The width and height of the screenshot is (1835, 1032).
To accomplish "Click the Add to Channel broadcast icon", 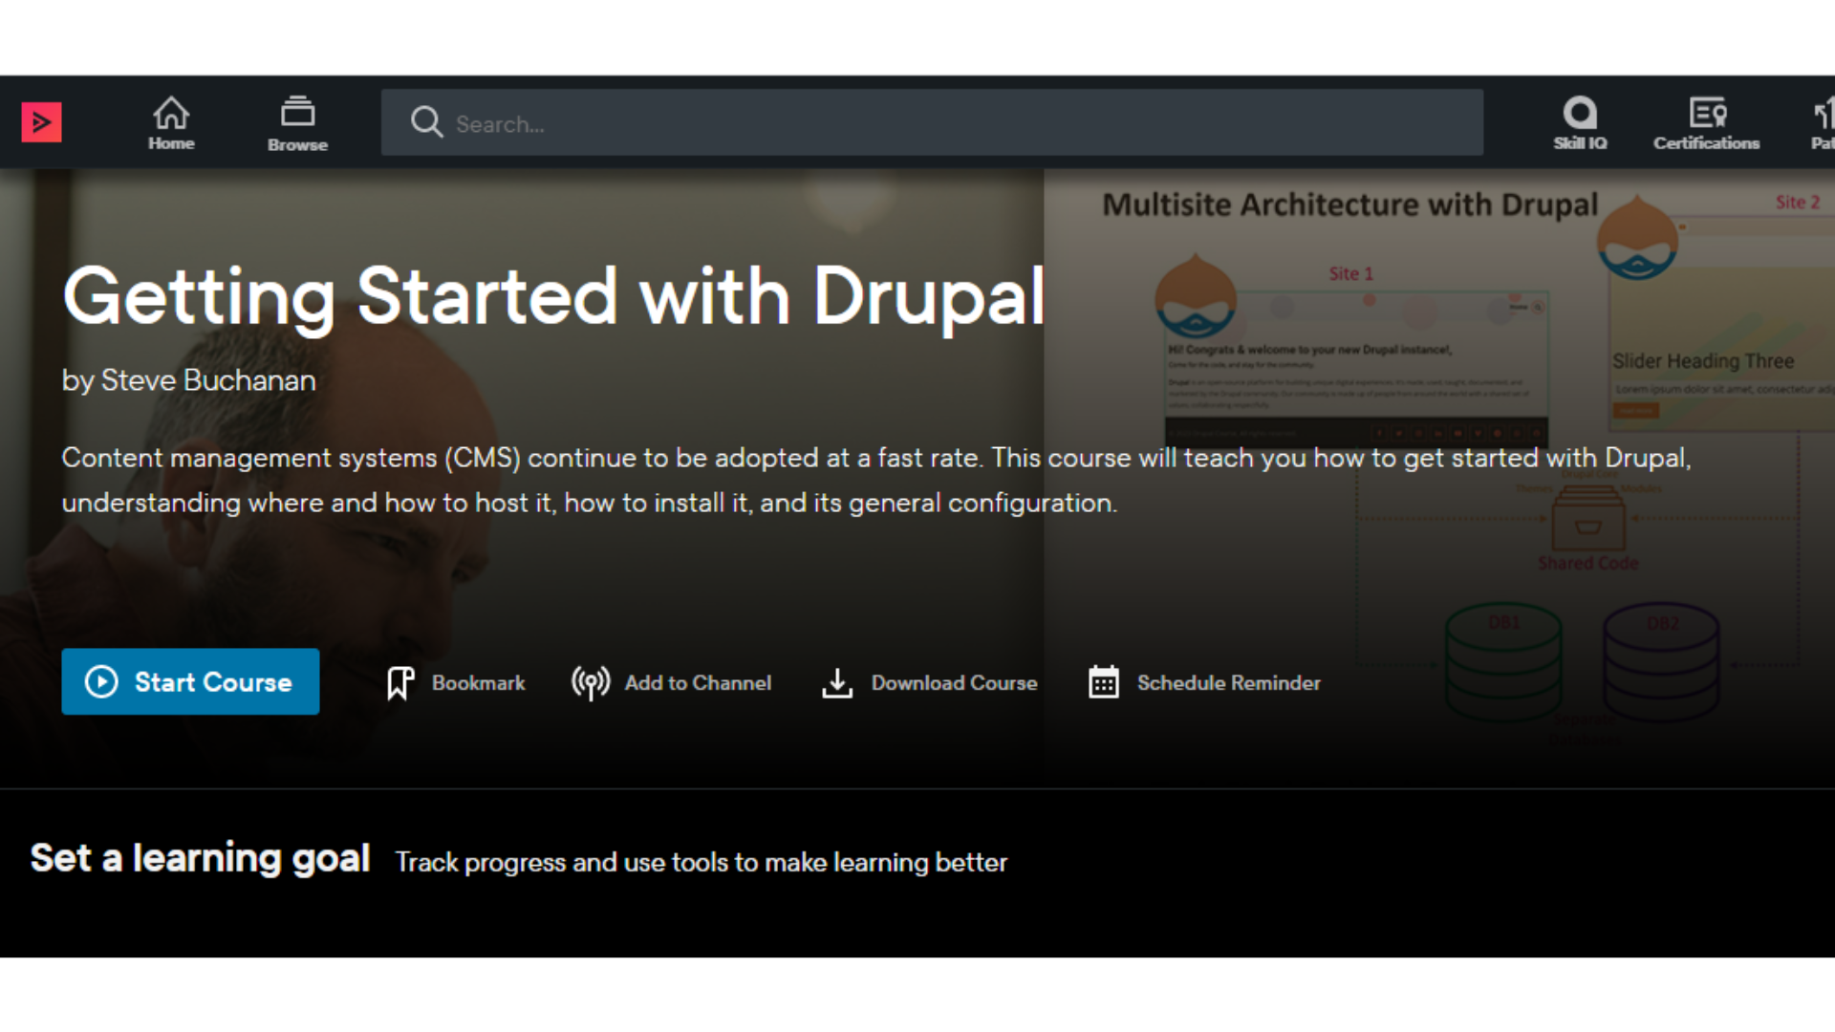I will pyautogui.click(x=591, y=681).
